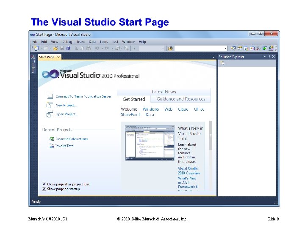Open the Tools menu
This screenshot has height=228, width=305.
[104, 42]
